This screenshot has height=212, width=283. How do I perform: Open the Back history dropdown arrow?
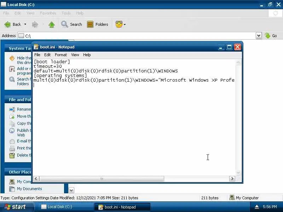coord(25,24)
